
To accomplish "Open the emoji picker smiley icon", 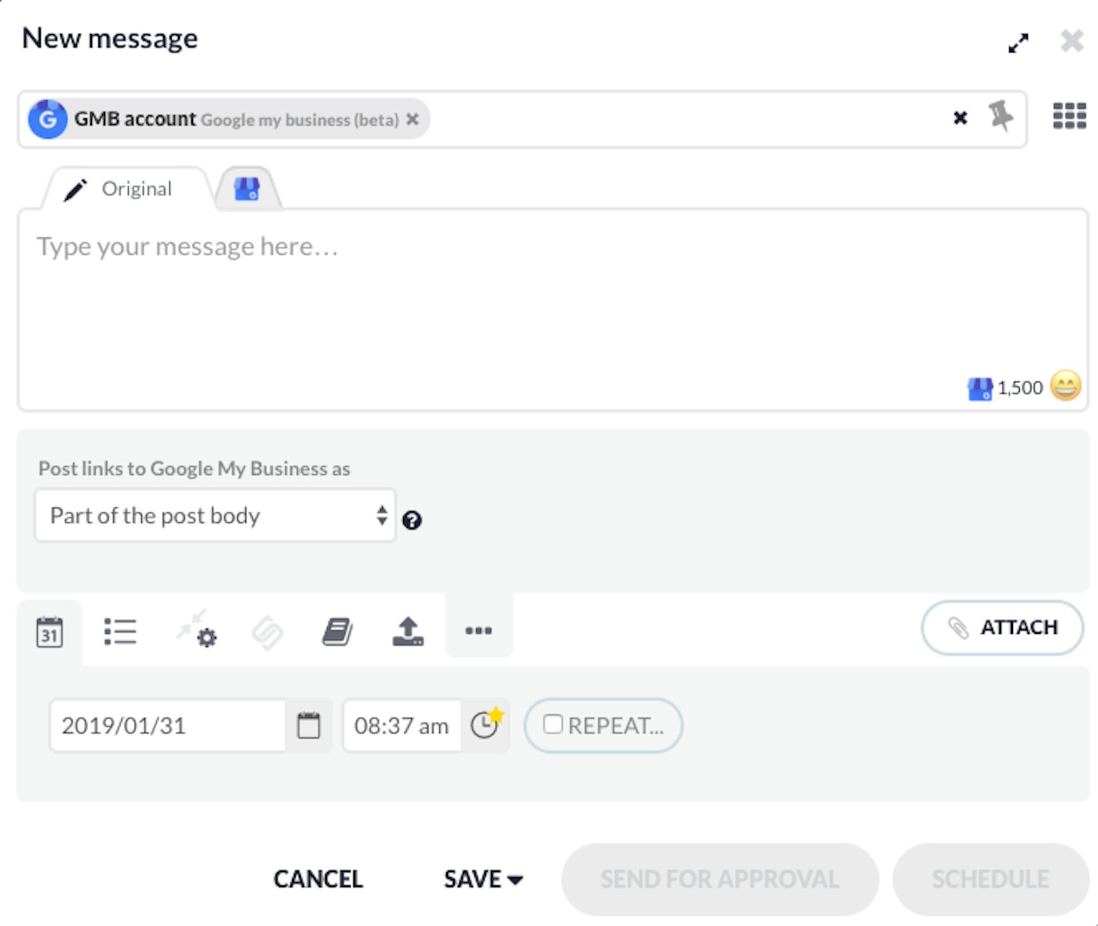I will point(1065,386).
